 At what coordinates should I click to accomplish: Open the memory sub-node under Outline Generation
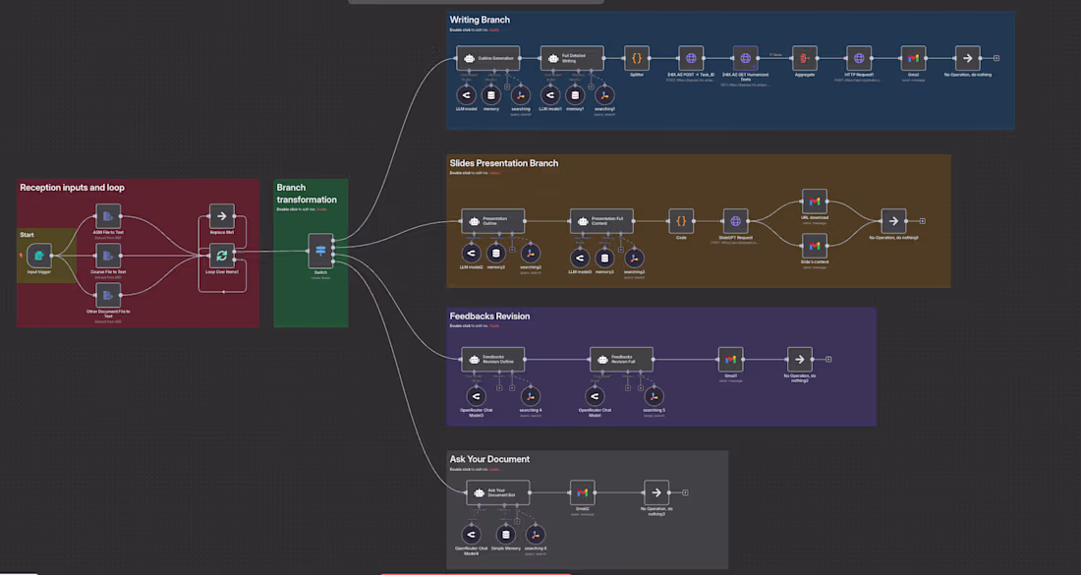[490, 95]
